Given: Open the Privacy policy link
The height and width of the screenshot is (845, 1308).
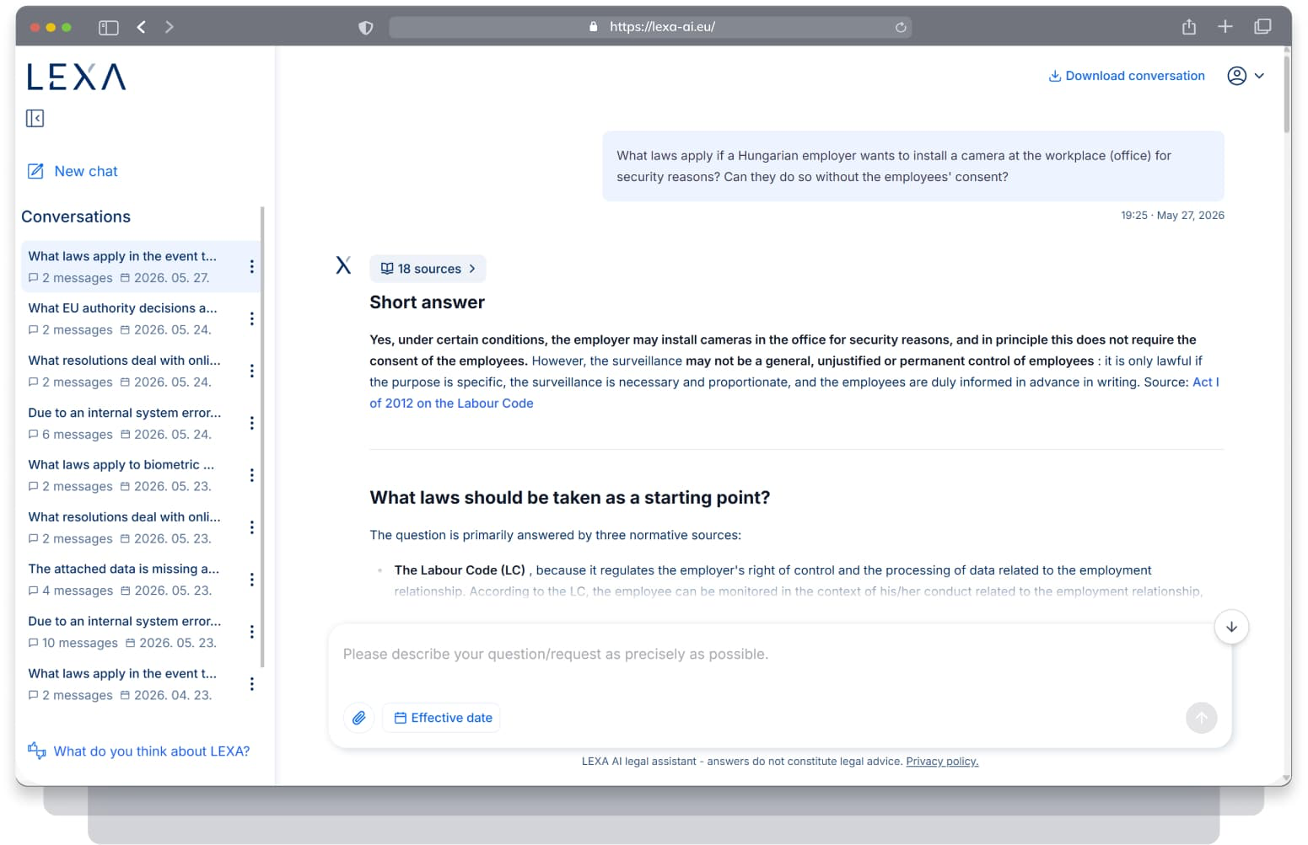Looking at the screenshot, I should [942, 762].
